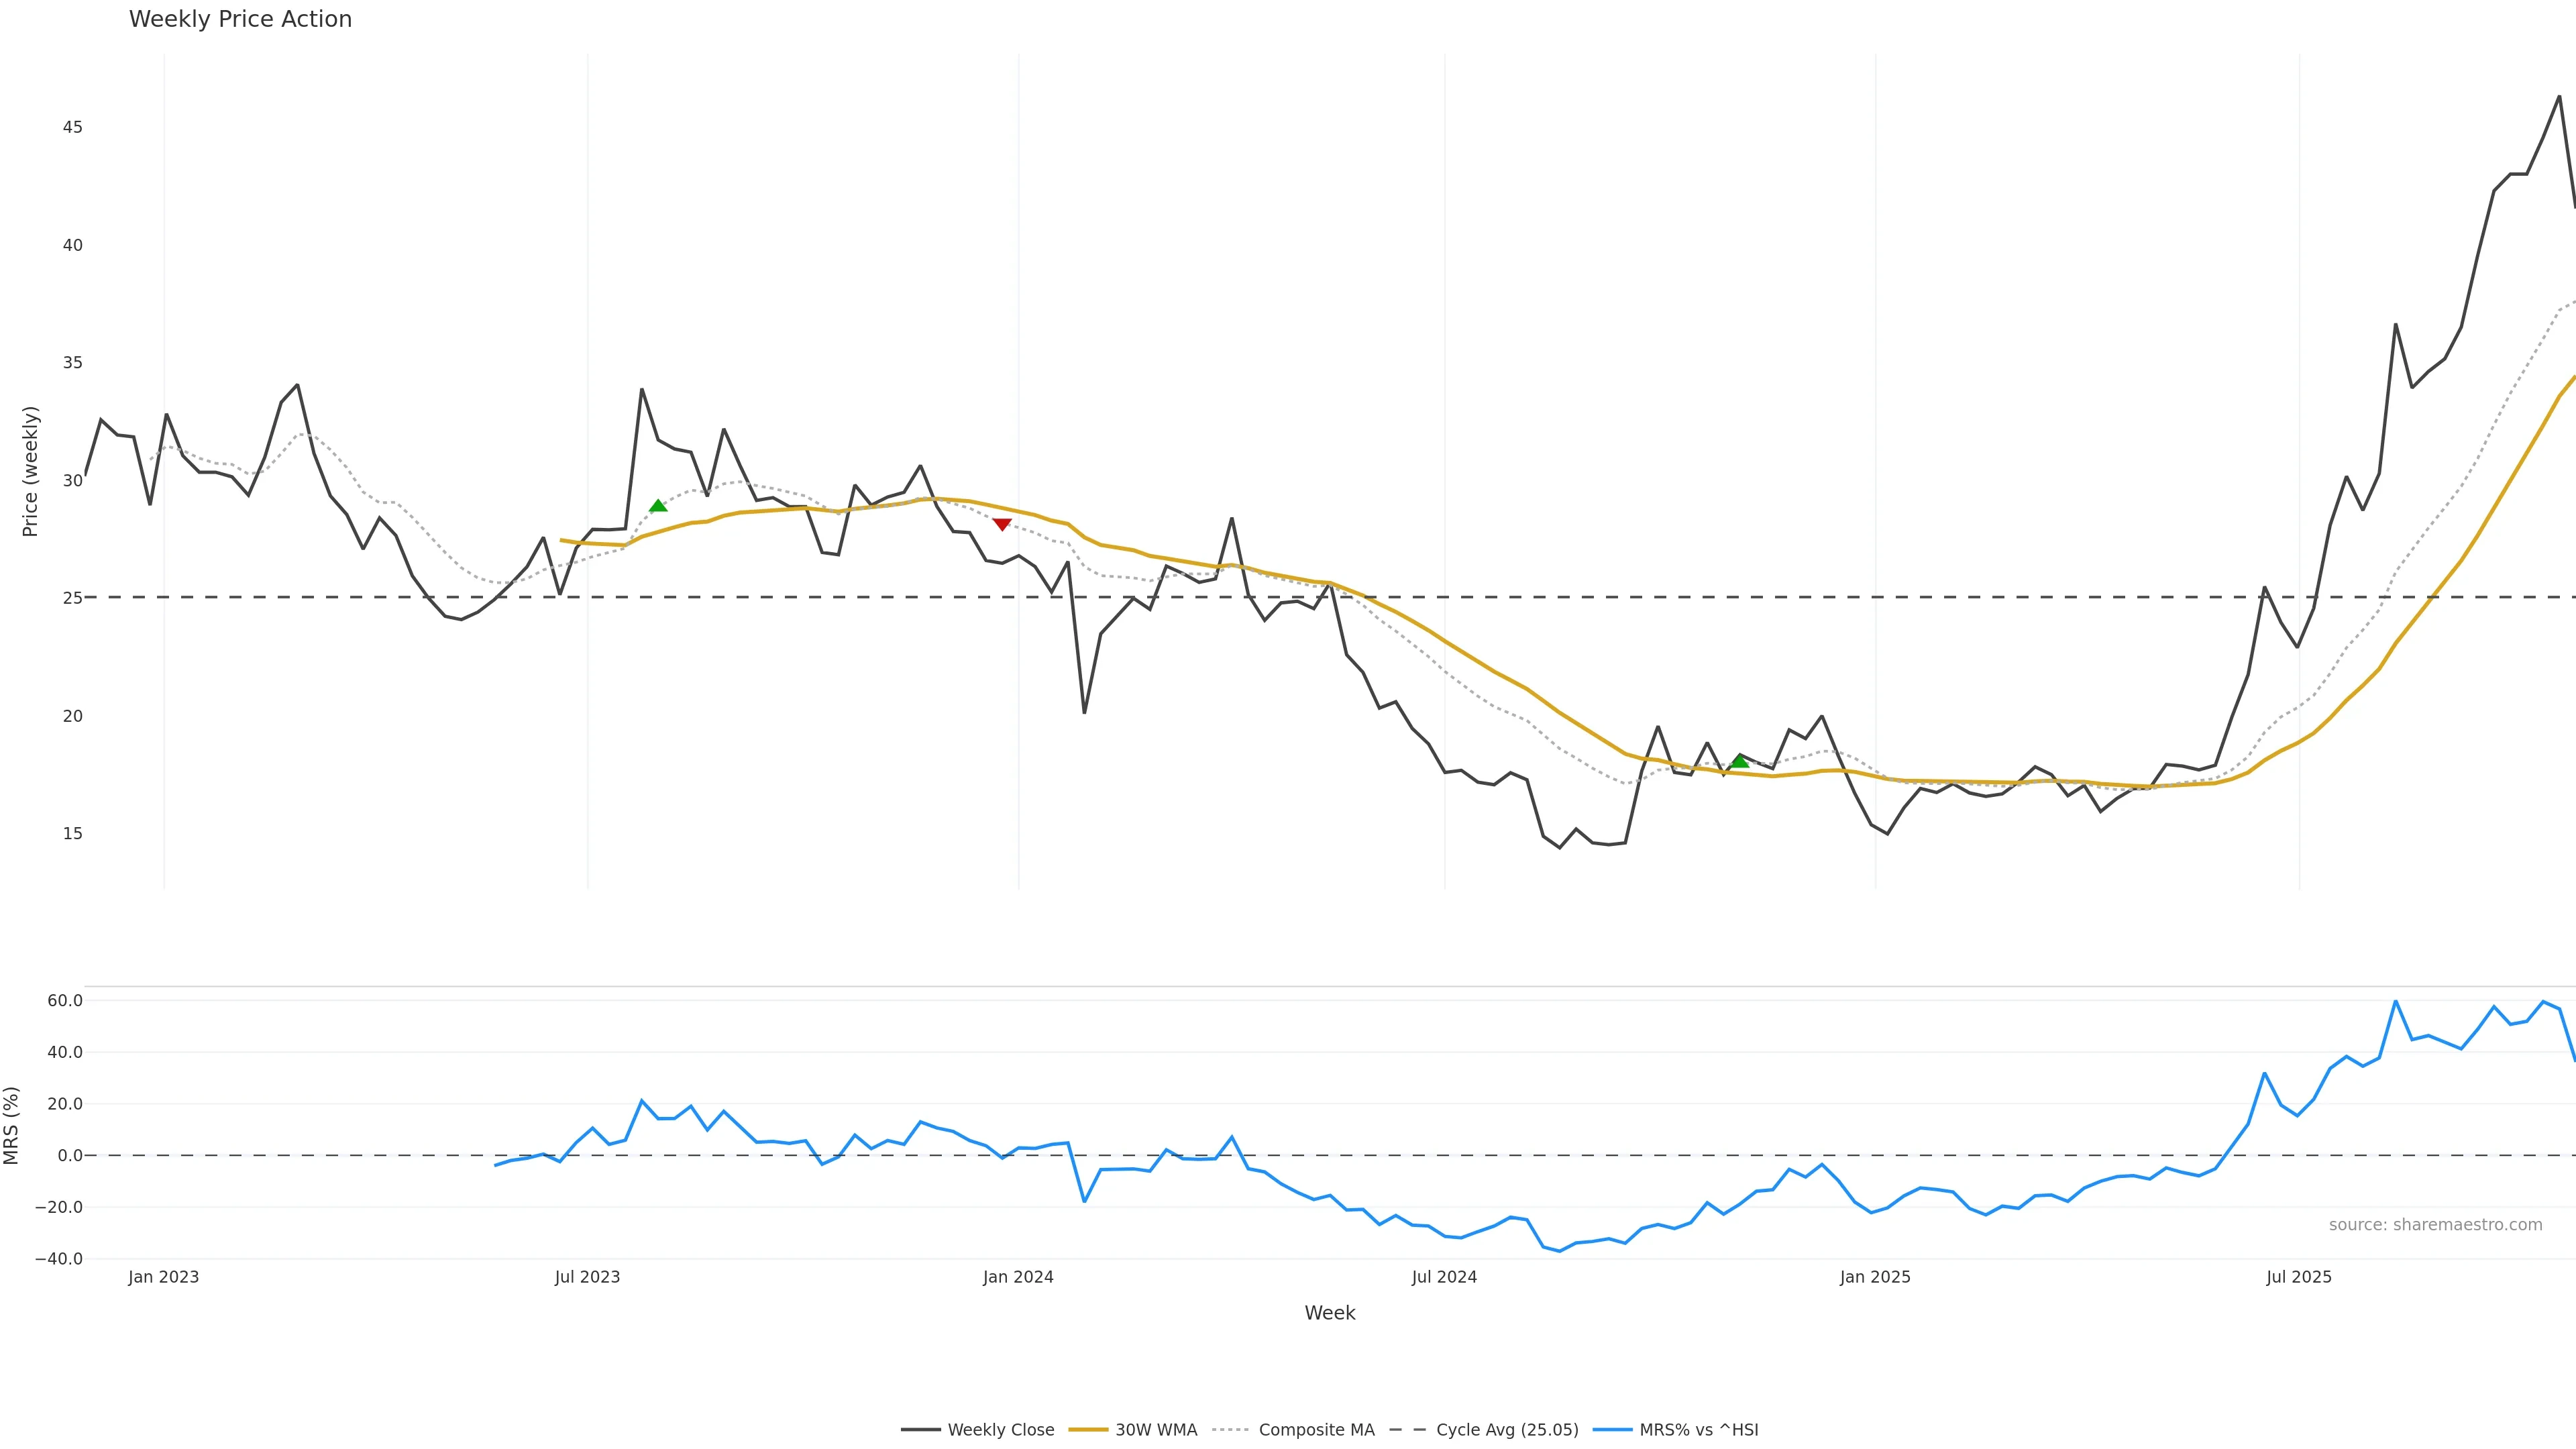
Task: Click the Week x-axis title
Action: (1329, 1313)
